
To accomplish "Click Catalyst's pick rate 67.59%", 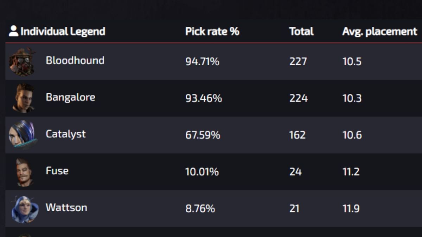I will point(203,135).
